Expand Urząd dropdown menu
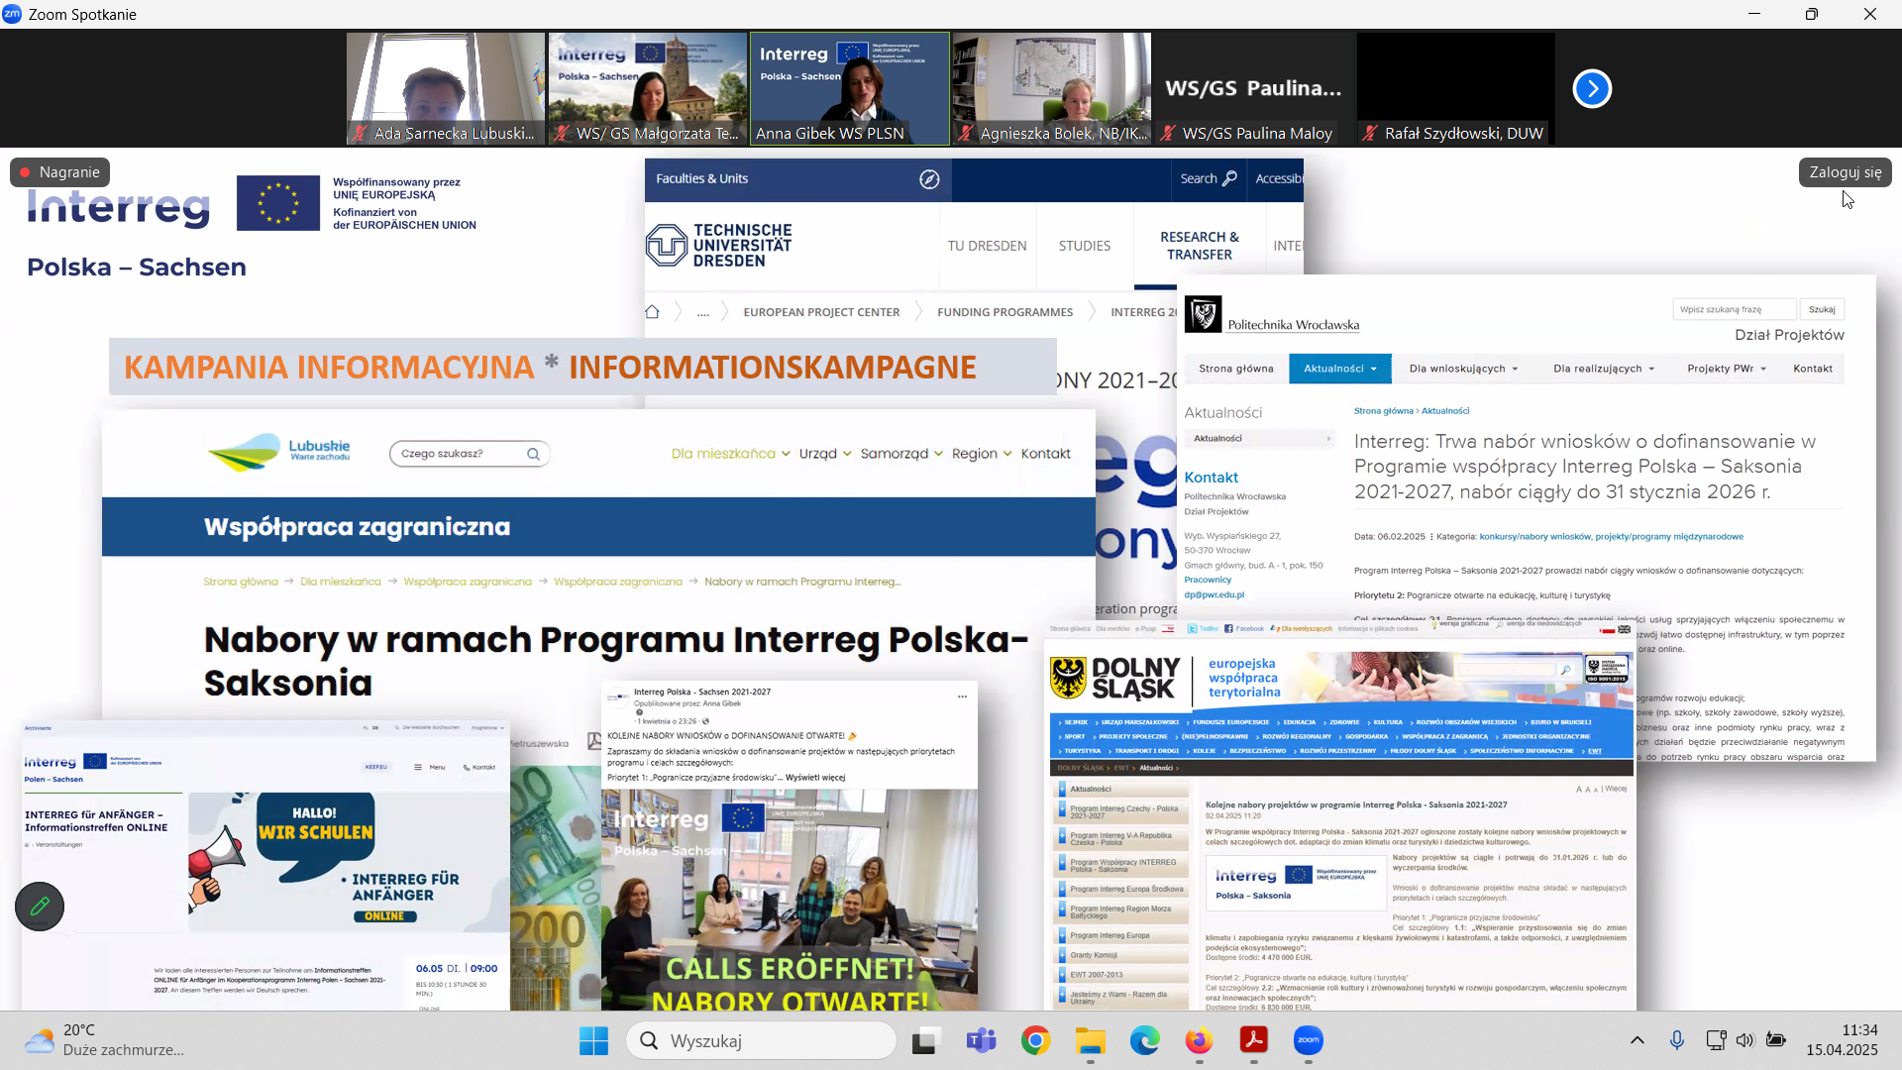1902x1070 pixels. [x=825, y=454]
